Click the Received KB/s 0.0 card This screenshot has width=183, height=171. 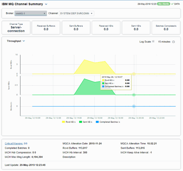pyautogui.click(x=106, y=28)
